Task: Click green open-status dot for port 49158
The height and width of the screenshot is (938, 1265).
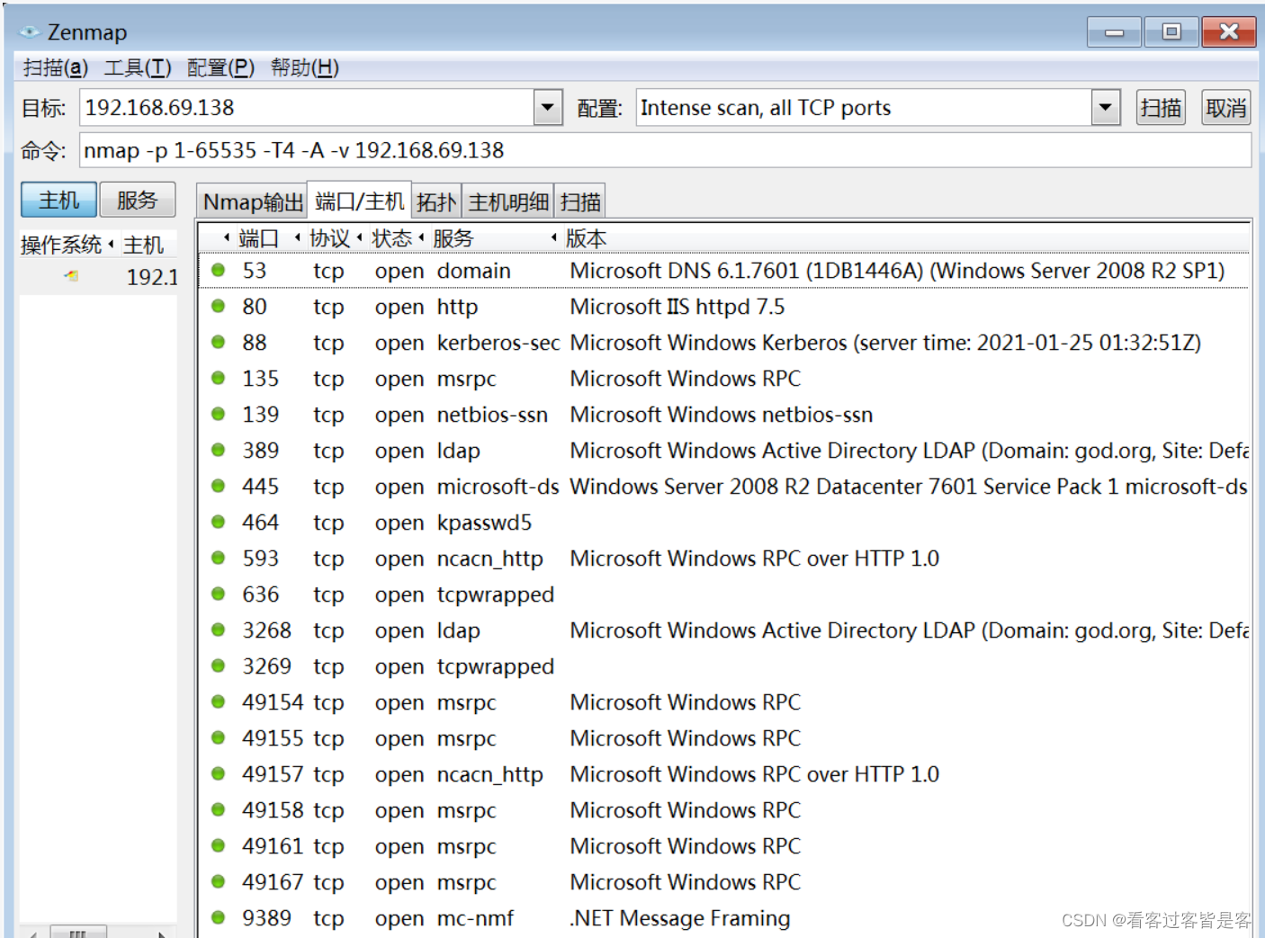Action: (218, 809)
